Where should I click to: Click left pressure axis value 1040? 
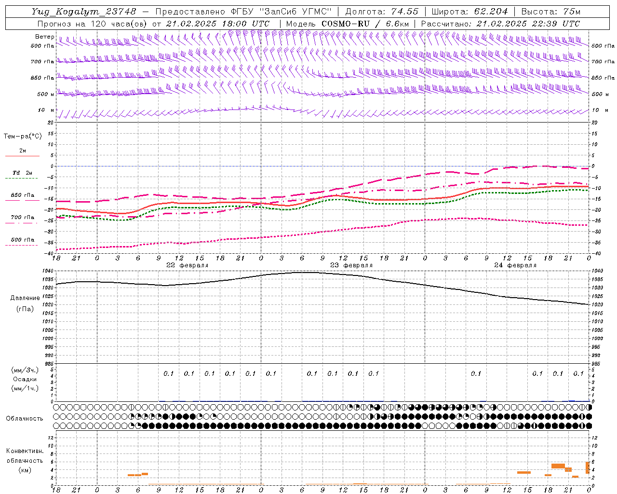point(47,271)
